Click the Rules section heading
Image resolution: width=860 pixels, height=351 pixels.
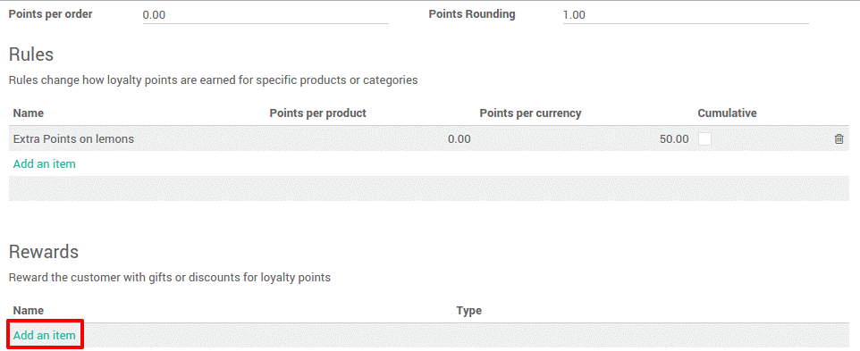(x=31, y=54)
